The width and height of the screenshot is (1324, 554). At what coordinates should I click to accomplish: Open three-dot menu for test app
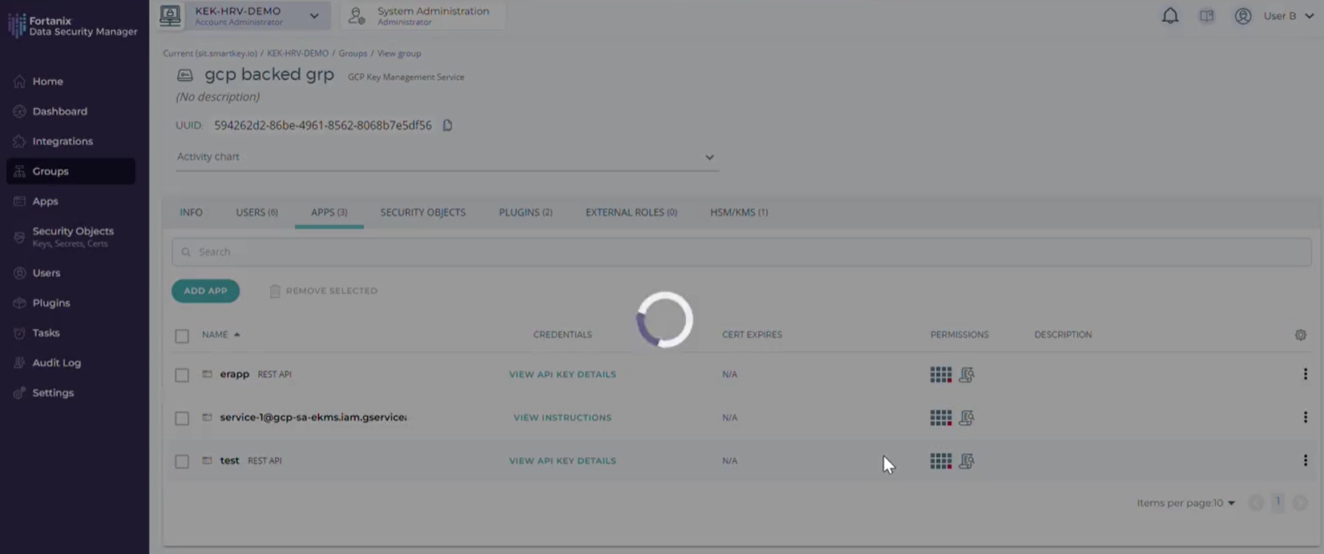[1305, 460]
